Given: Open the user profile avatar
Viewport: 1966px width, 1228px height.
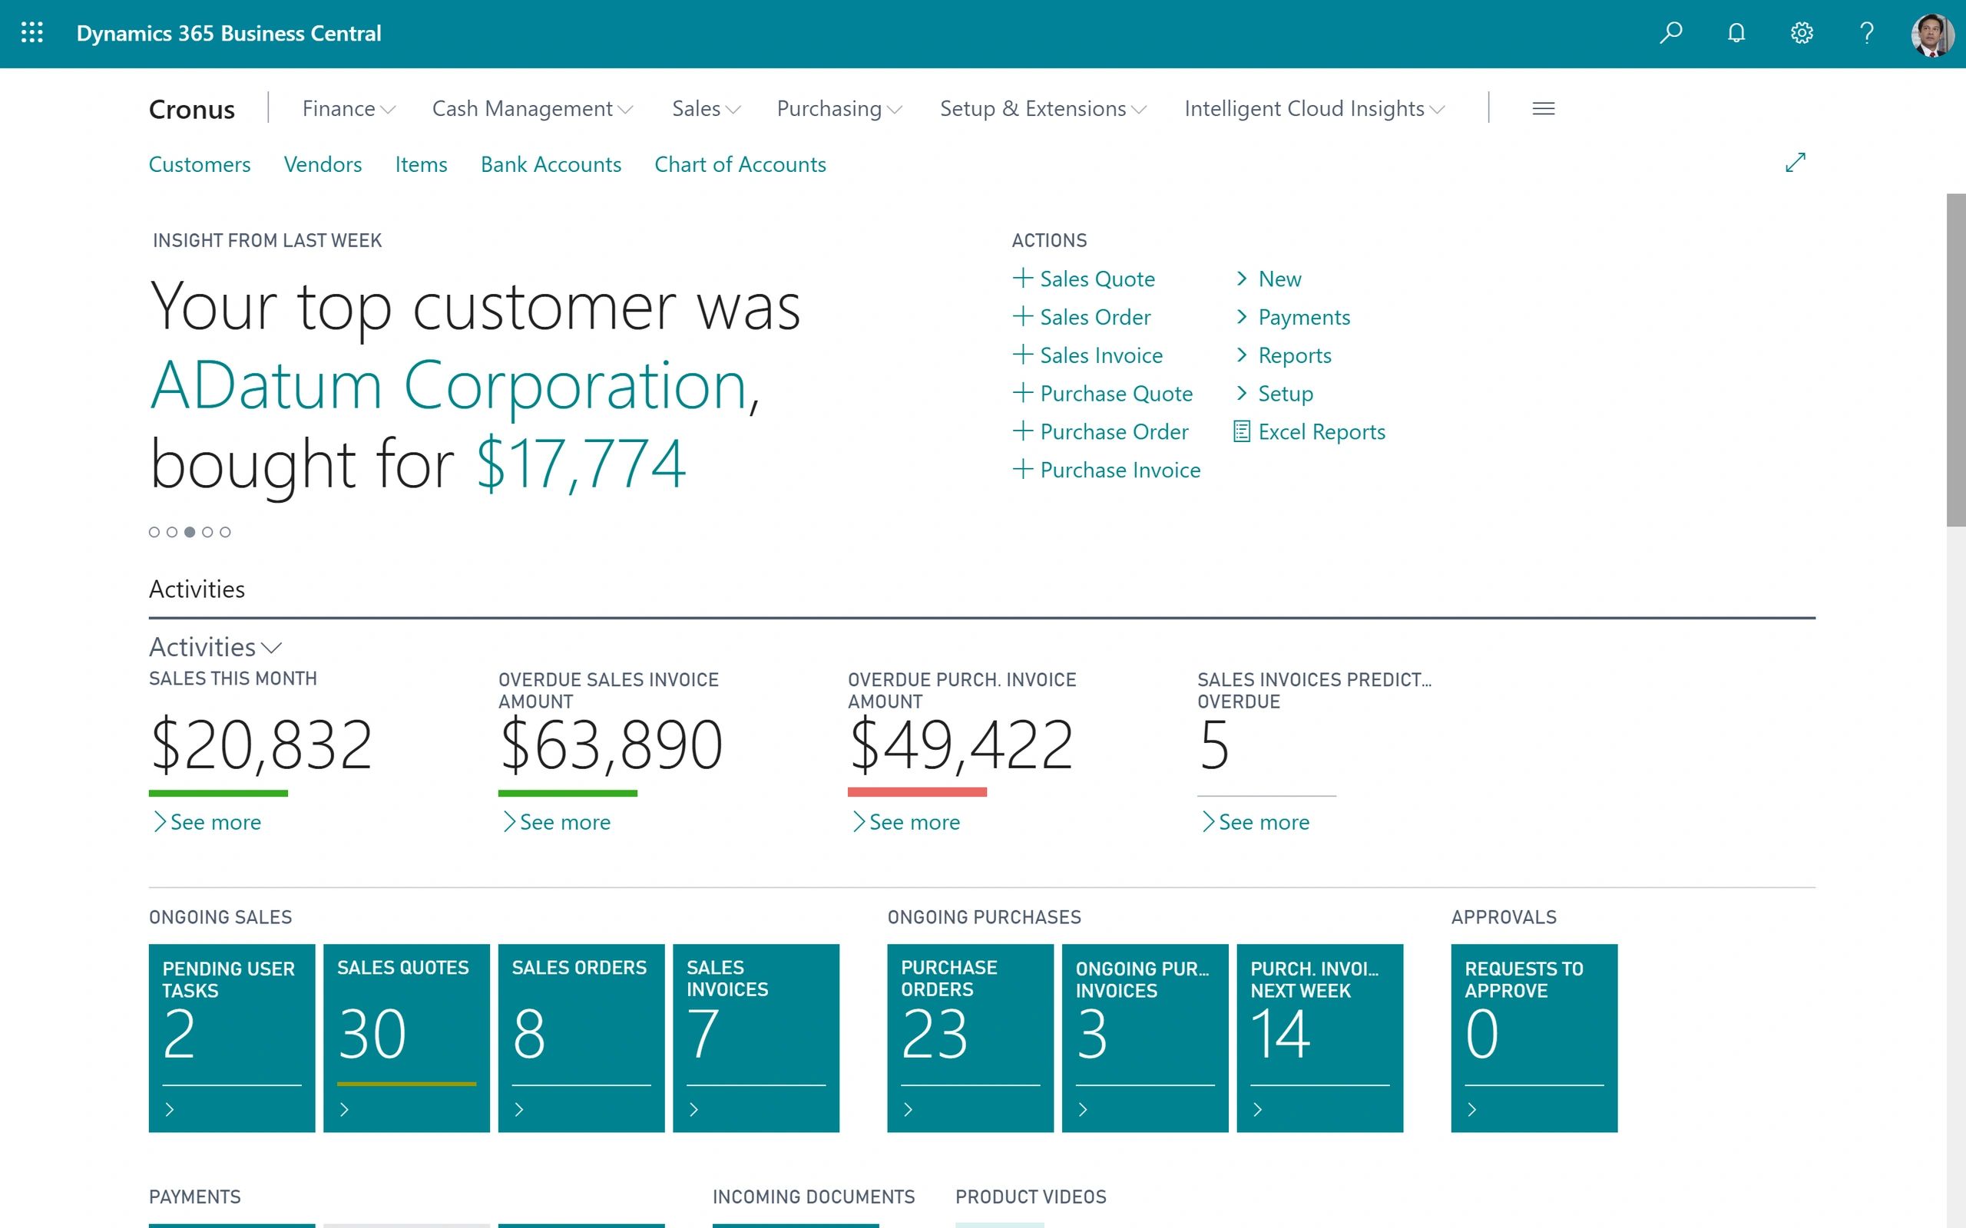Looking at the screenshot, I should [1932, 34].
